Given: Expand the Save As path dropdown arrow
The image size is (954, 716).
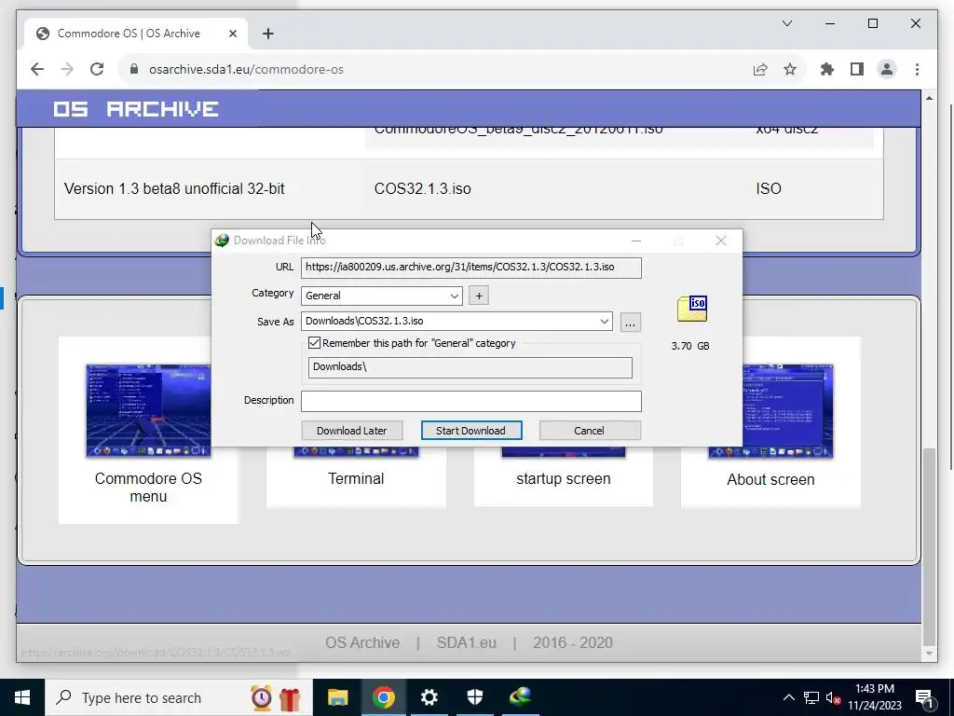Looking at the screenshot, I should coord(604,322).
